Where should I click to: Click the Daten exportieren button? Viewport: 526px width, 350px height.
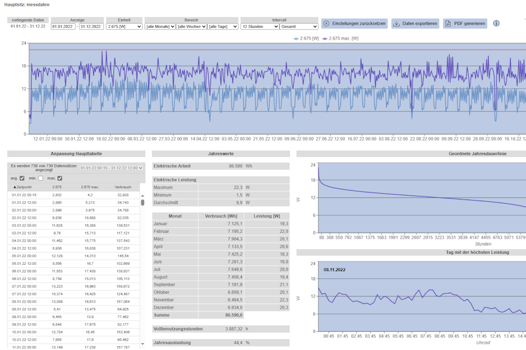pyautogui.click(x=416, y=23)
